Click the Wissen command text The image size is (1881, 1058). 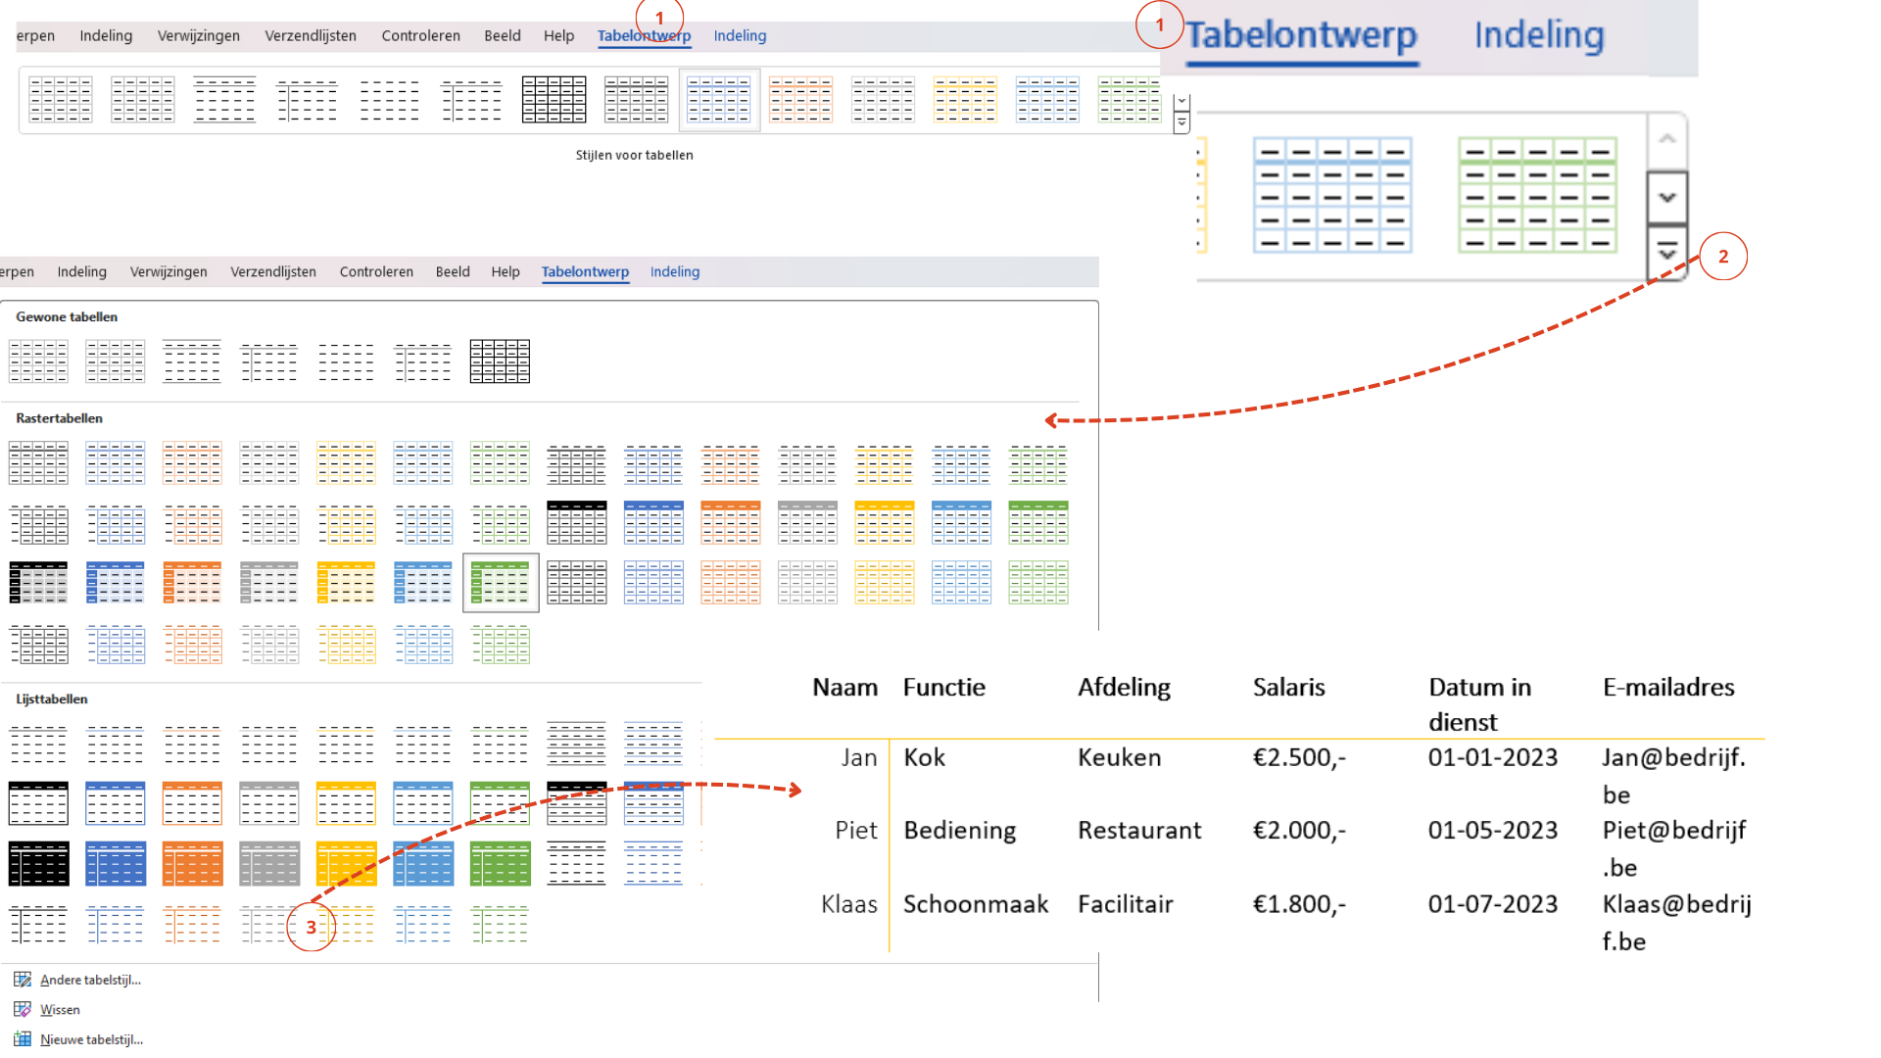[60, 1009]
